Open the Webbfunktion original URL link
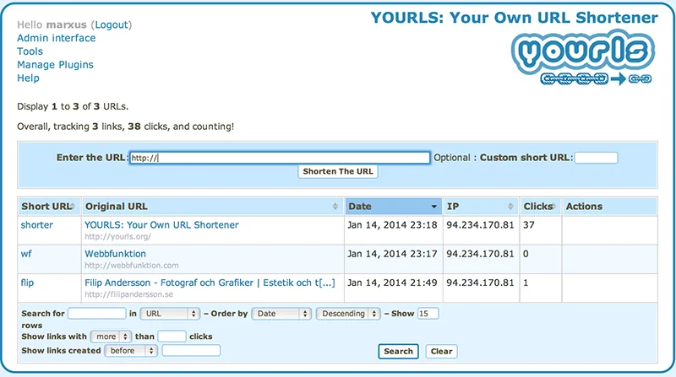Viewport: 676px width, 377px height. pyautogui.click(x=116, y=254)
